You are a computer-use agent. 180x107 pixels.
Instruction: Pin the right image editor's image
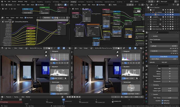pyautogui.click(x=124, y=48)
